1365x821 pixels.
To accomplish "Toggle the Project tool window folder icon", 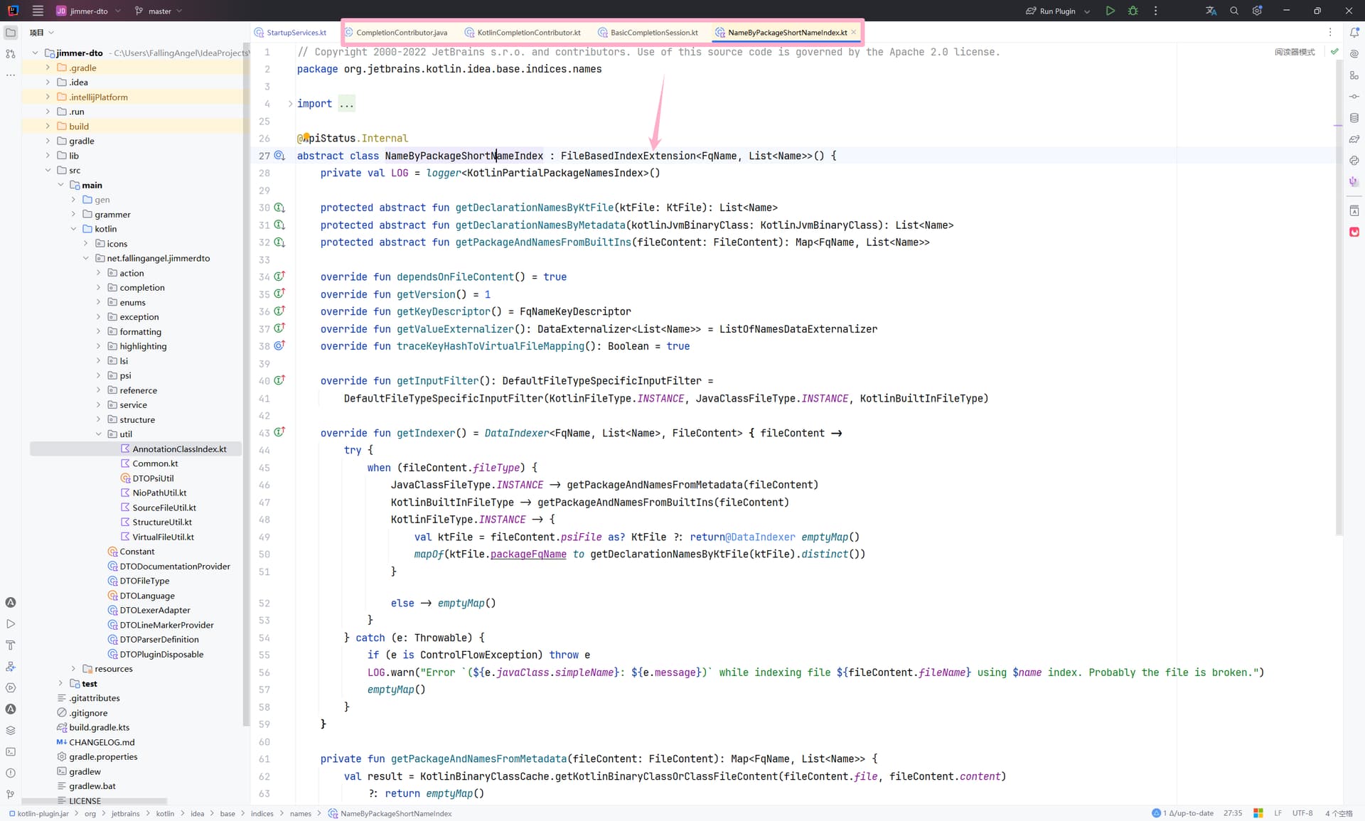I will [x=11, y=33].
